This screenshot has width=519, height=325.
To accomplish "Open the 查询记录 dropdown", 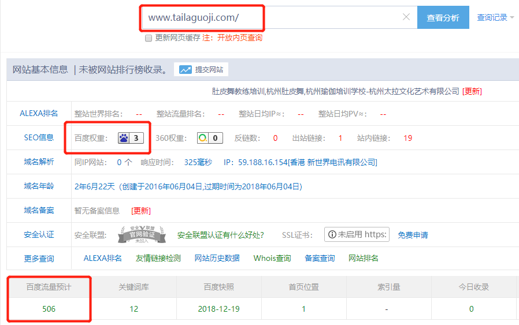I will pos(495,17).
